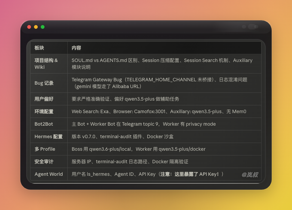292x210 pixels.
Task: Click the Telegram Gateway Bug description cell
Action: 164,83
